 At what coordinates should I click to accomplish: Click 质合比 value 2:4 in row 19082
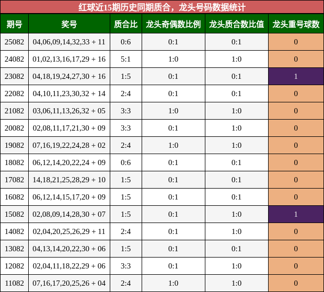pos(126,145)
